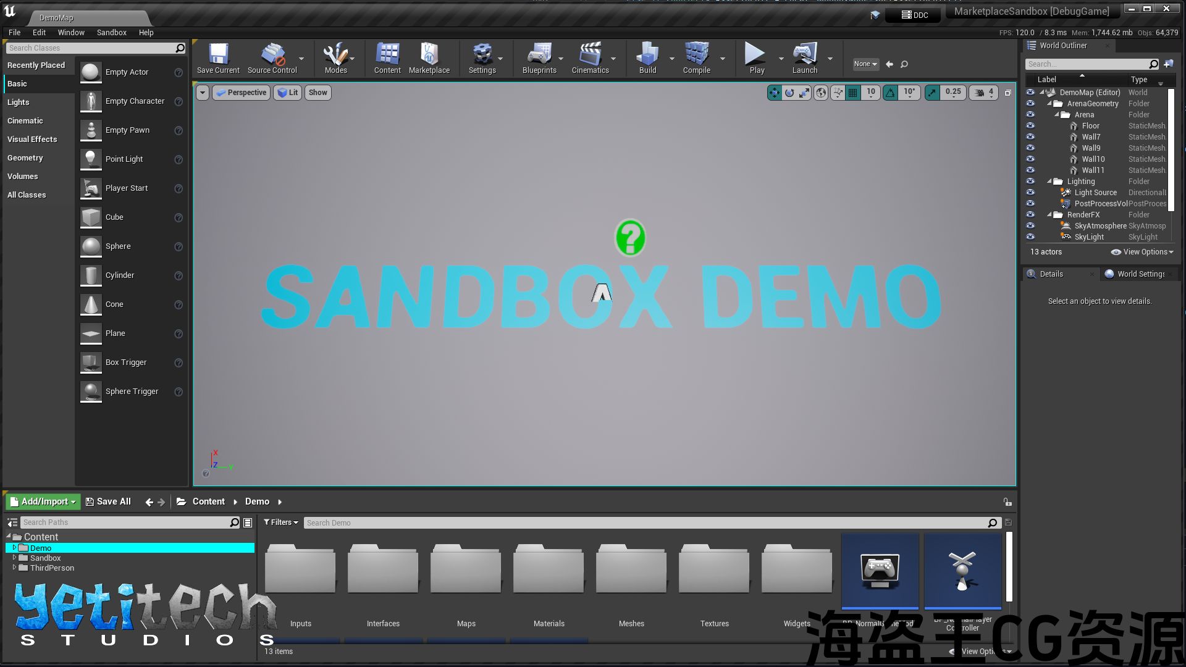Toggle visibility of the Floor actor
This screenshot has width=1186, height=667.
[x=1030, y=126]
